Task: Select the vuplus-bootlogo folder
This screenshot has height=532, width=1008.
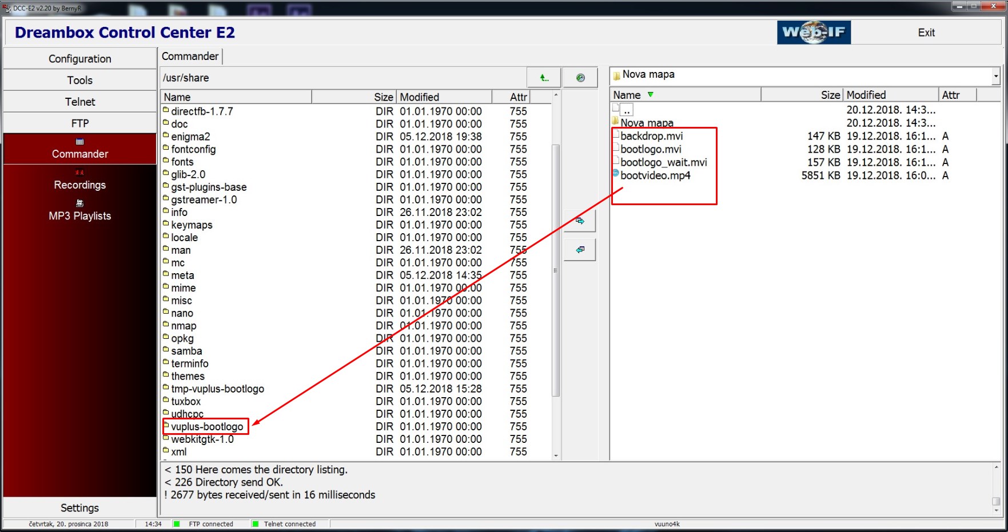Action: pyautogui.click(x=207, y=427)
